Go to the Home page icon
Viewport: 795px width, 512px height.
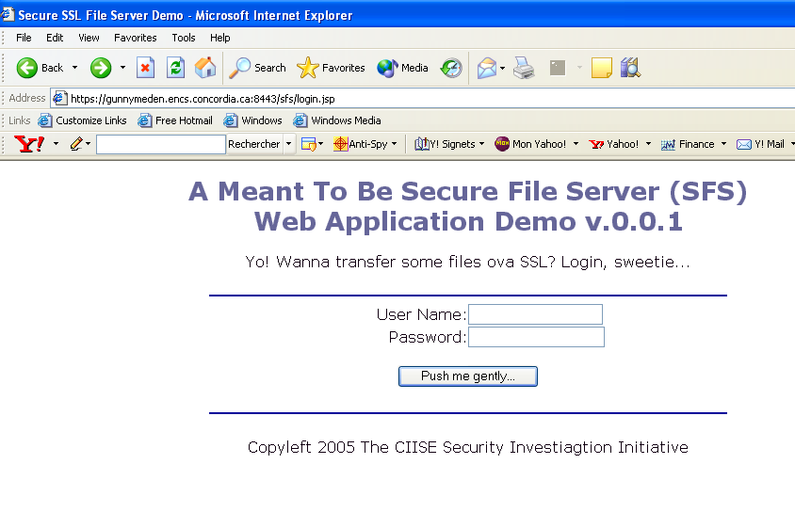[x=205, y=68]
